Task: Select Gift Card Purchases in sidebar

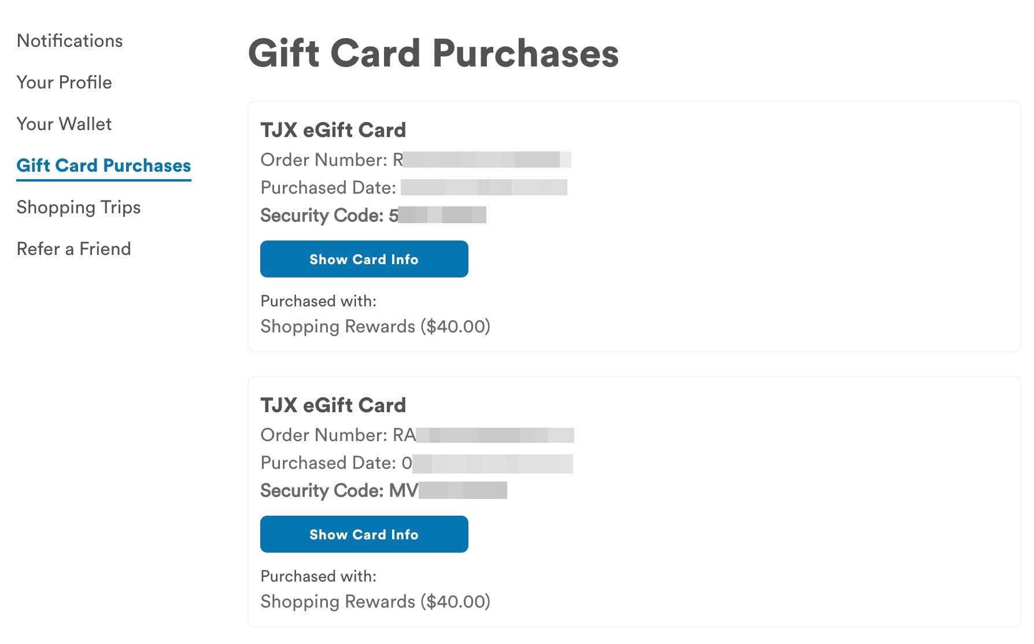Action: pos(104,166)
